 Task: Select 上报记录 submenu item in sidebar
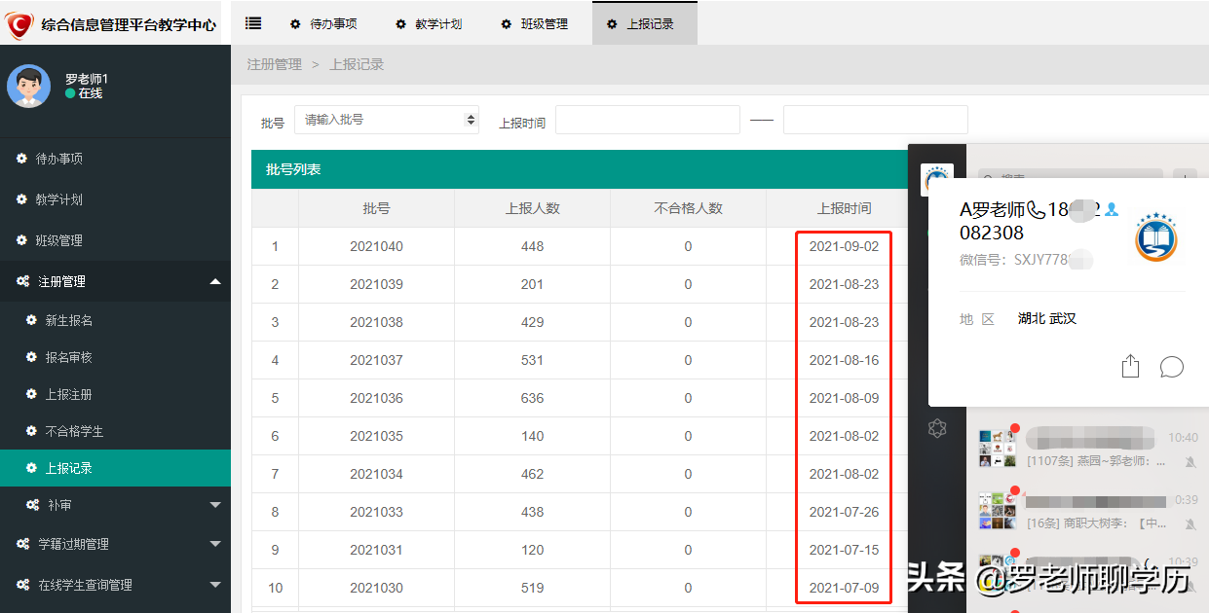[115, 468]
